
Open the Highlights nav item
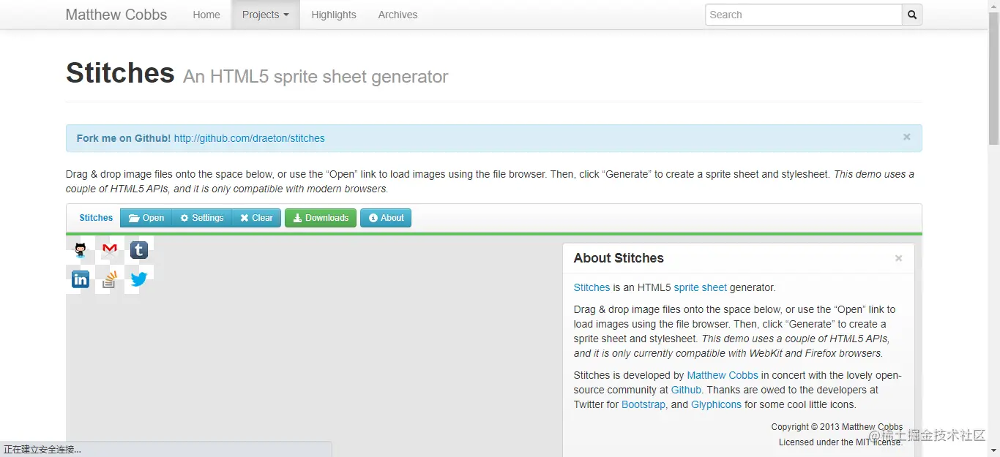(x=334, y=15)
